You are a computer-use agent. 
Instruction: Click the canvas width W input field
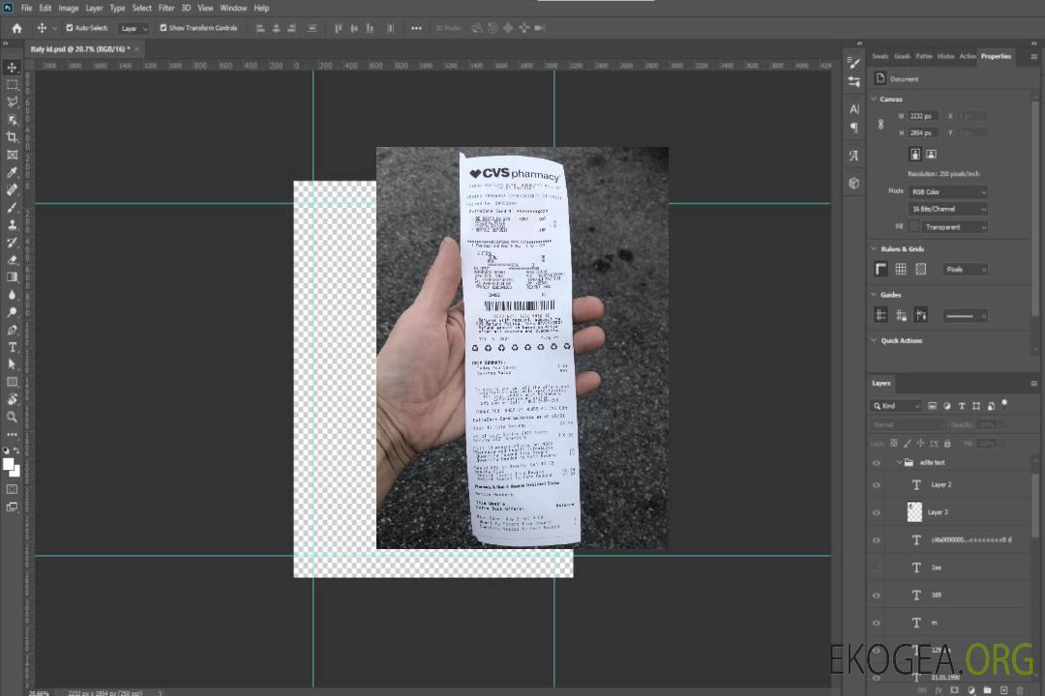[923, 116]
